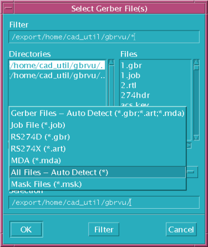Open the window menu button in title bar

point(8,8)
